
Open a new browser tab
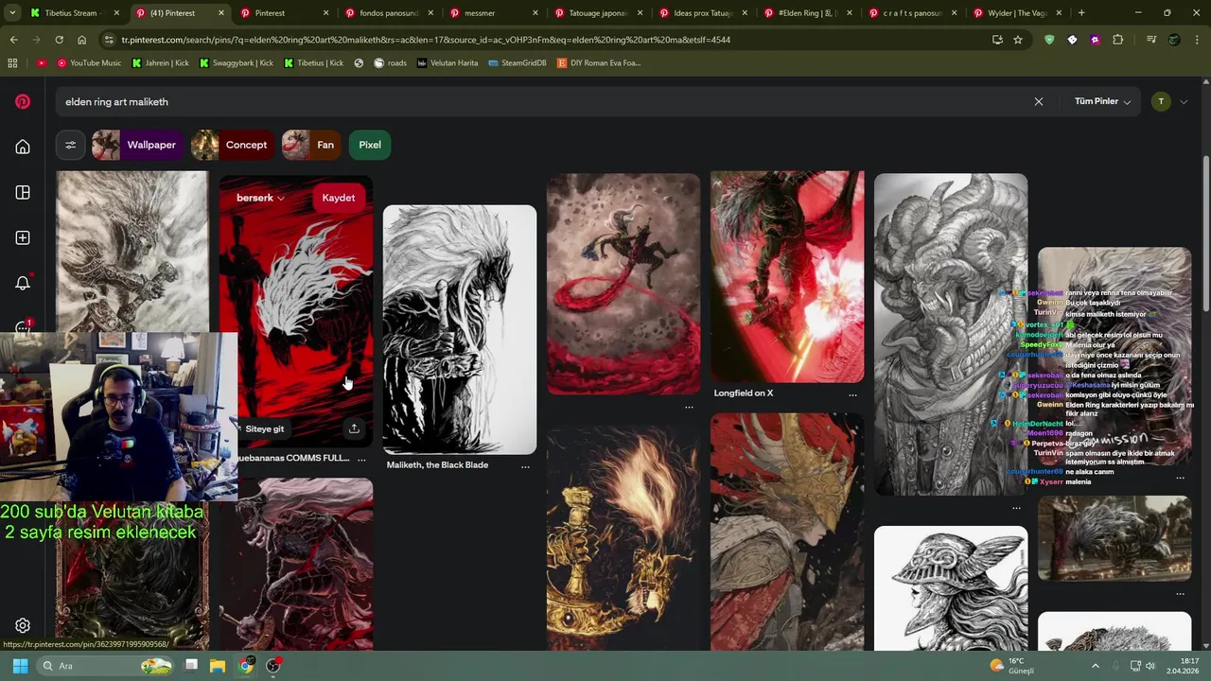1081,13
